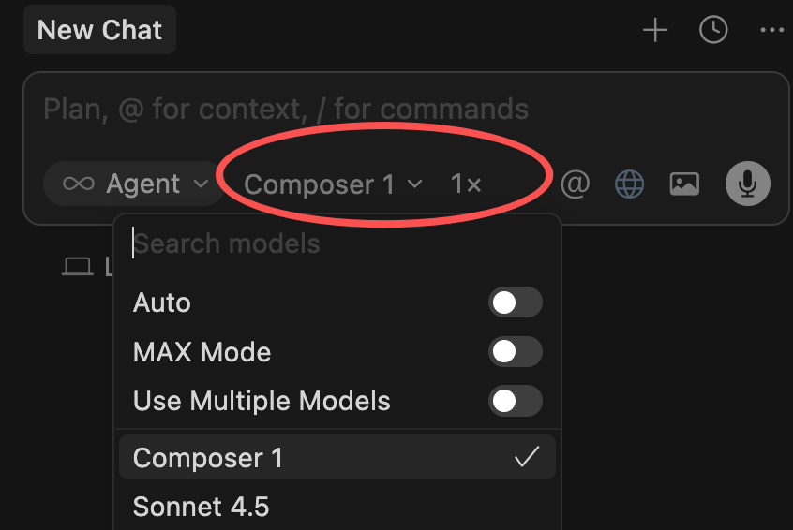Click the laptop icon below the chat box
The image size is (793, 530).
pyautogui.click(x=77, y=268)
